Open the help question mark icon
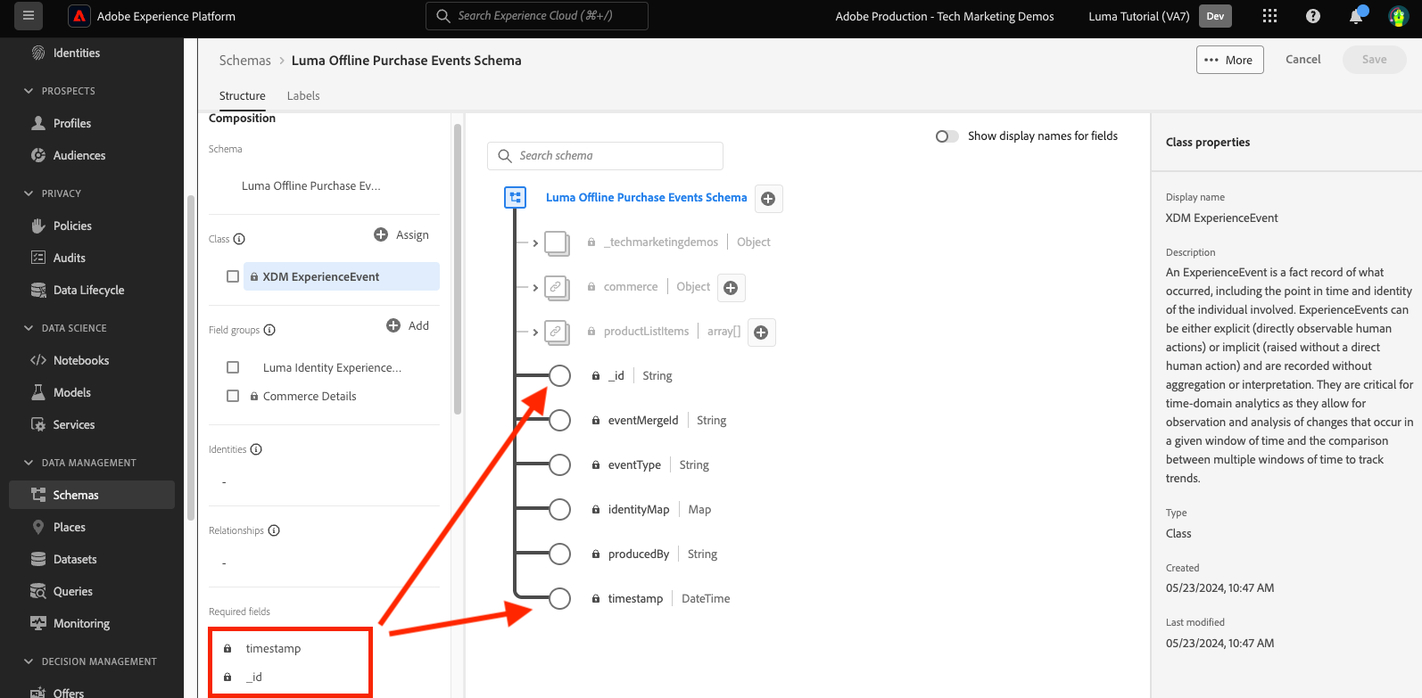 [x=1312, y=16]
